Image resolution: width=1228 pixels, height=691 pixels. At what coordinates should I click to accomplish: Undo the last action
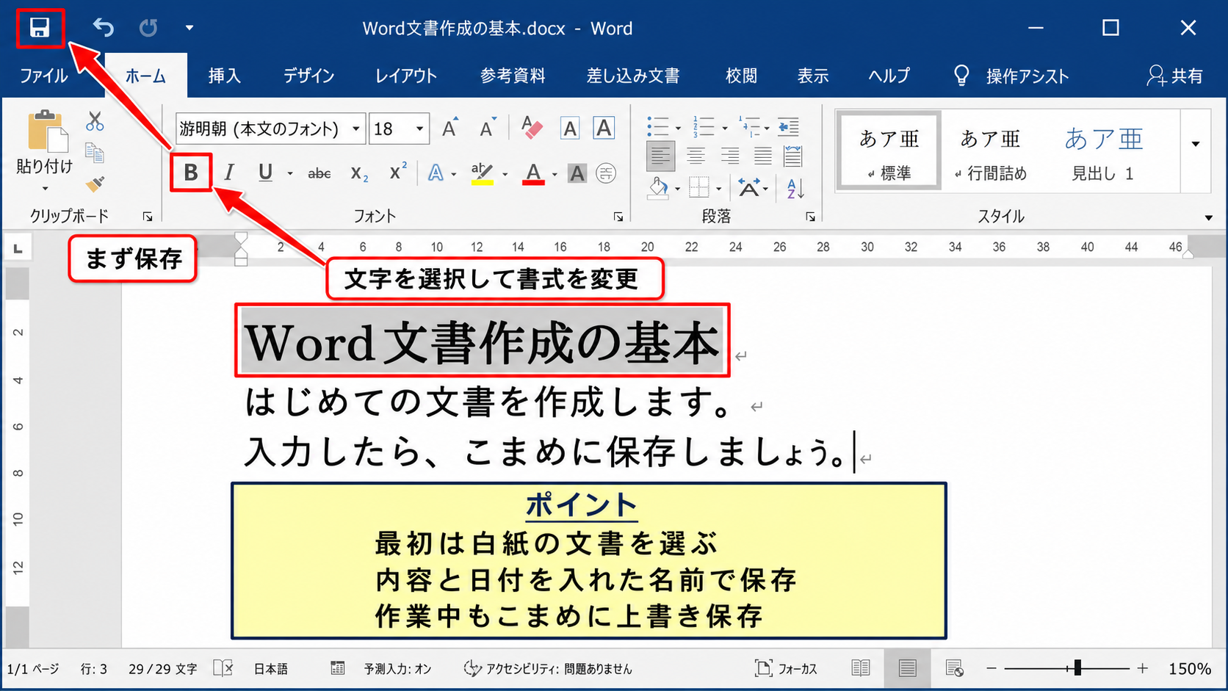(103, 28)
